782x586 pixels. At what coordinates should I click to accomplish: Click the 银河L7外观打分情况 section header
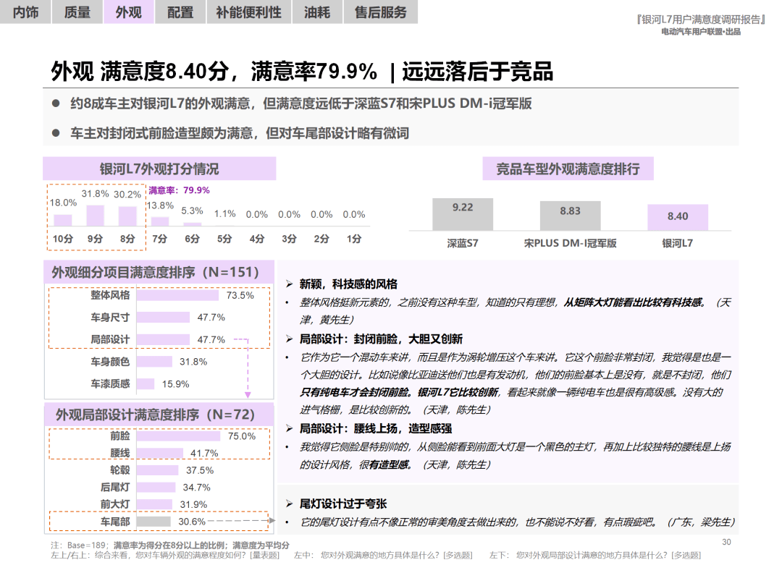tap(159, 169)
